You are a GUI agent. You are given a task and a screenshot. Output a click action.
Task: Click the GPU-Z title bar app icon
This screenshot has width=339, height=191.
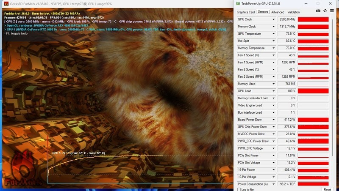(238, 4)
